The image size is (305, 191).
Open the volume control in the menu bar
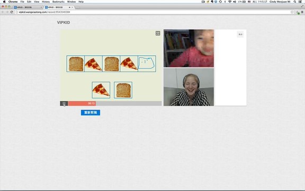point(235,2)
